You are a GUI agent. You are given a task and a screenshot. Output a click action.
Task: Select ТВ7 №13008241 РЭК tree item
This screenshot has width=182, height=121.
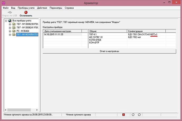(27, 28)
